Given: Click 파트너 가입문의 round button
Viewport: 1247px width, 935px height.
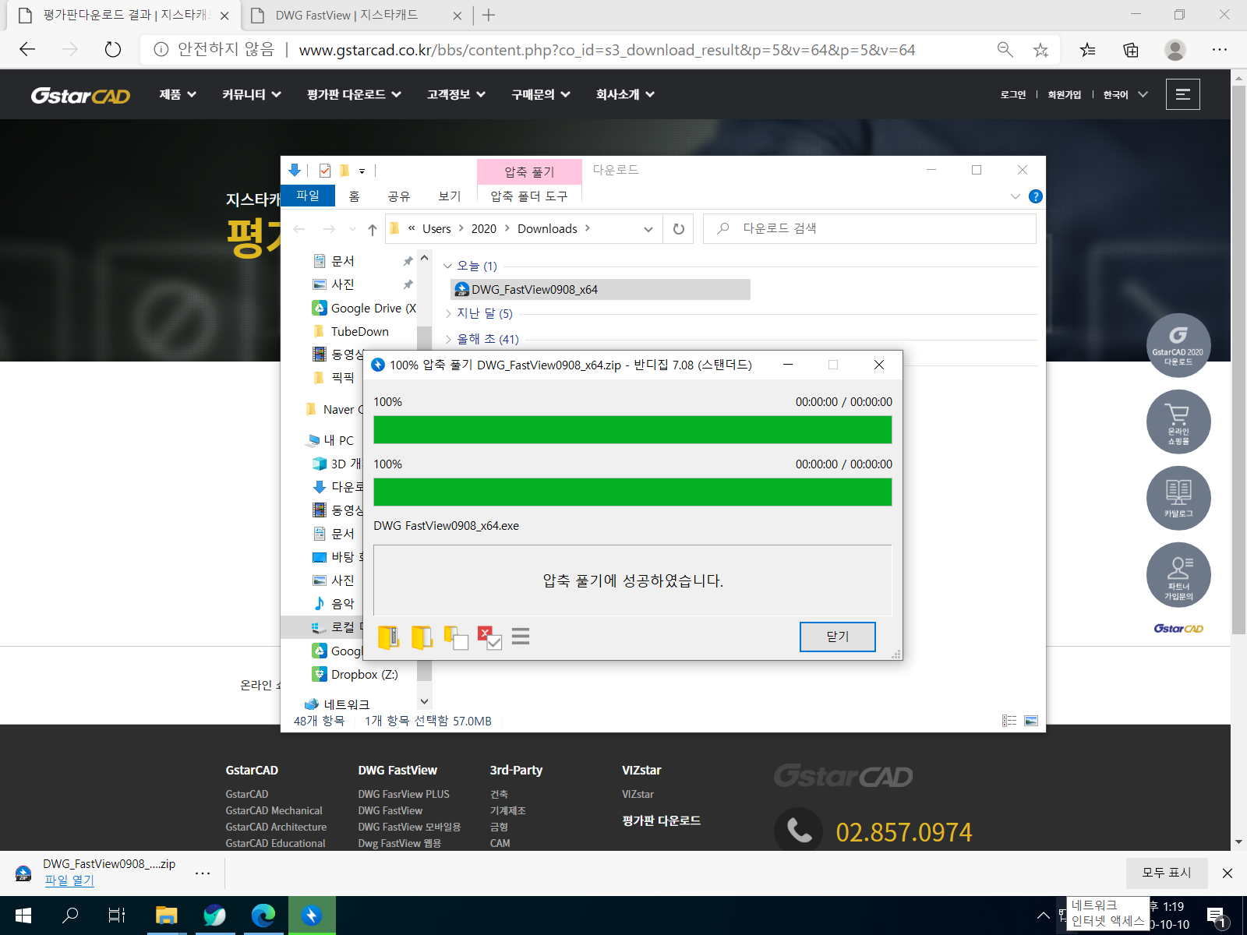Looking at the screenshot, I should coord(1178,574).
